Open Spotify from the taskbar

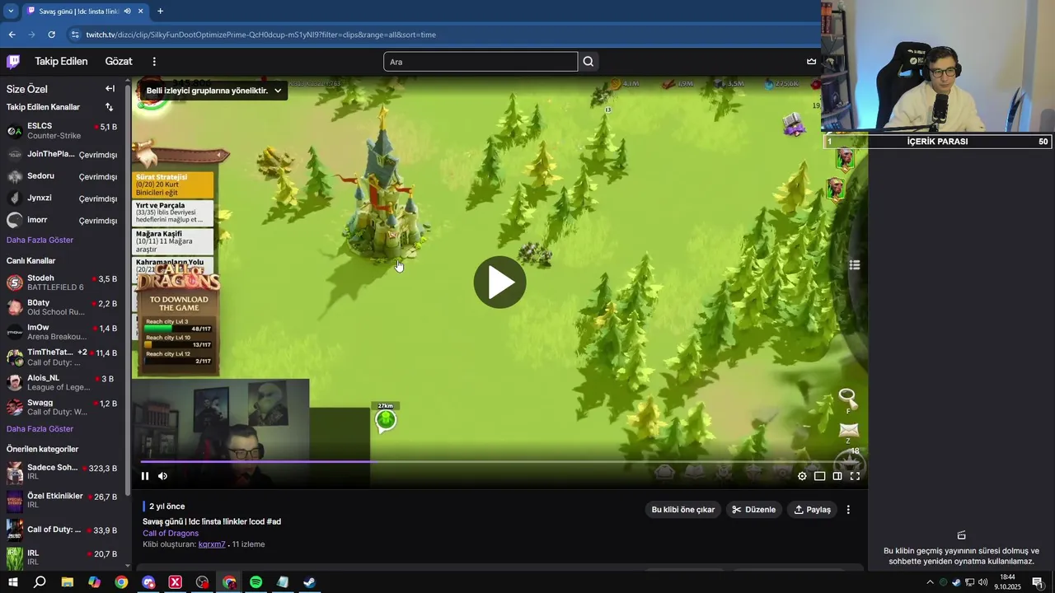coord(256,582)
